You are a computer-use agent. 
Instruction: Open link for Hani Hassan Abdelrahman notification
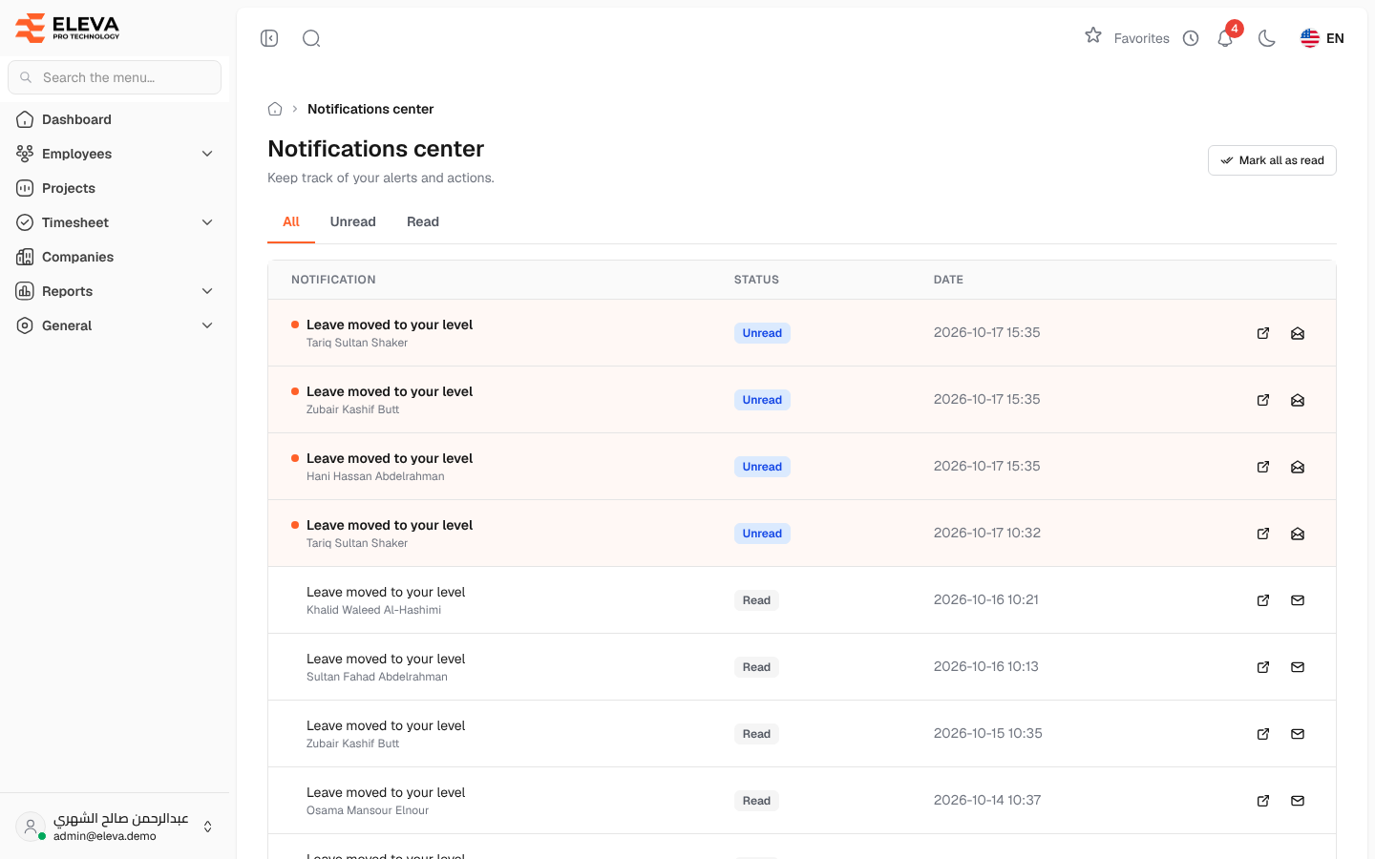(1263, 467)
